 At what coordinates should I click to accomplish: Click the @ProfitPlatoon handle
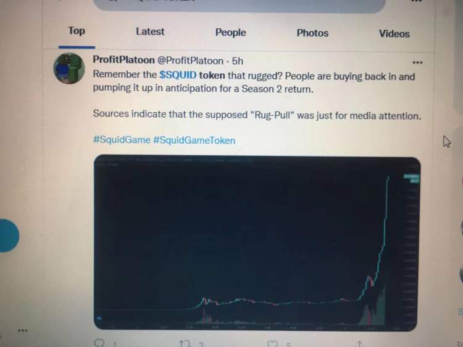pyautogui.click(x=191, y=60)
